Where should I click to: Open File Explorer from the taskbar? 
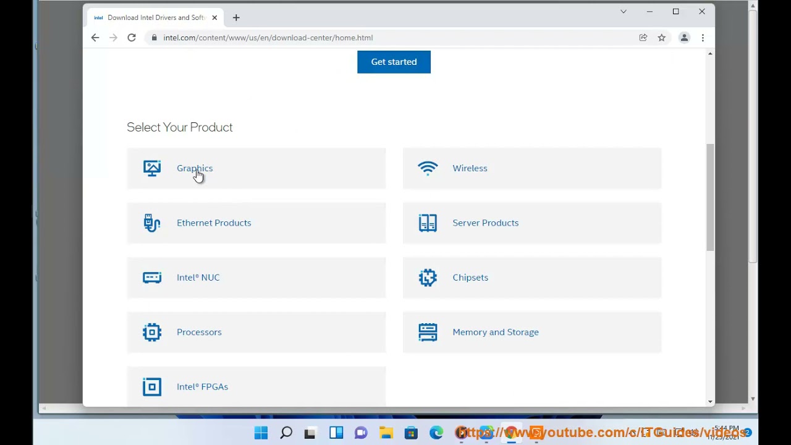386,433
